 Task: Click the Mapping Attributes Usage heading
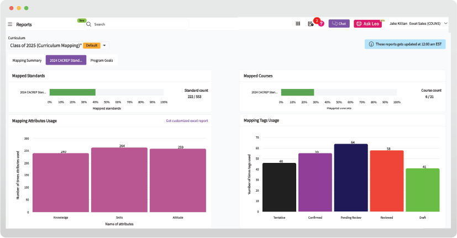point(34,120)
